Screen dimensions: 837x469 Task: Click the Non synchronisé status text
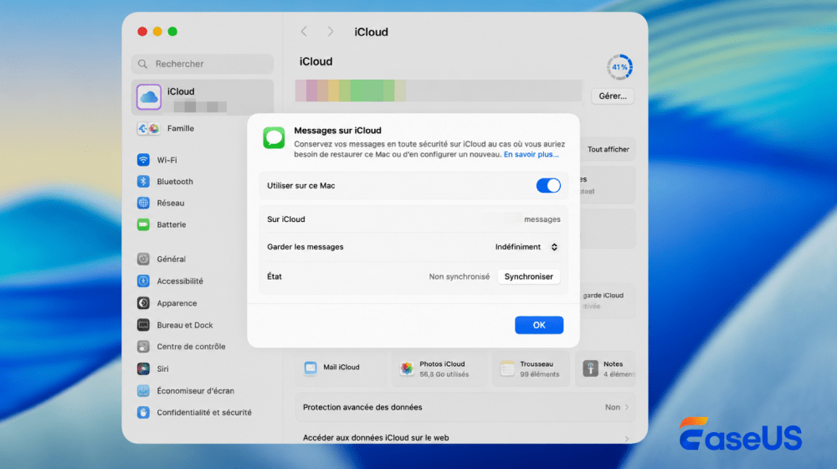pyautogui.click(x=459, y=276)
